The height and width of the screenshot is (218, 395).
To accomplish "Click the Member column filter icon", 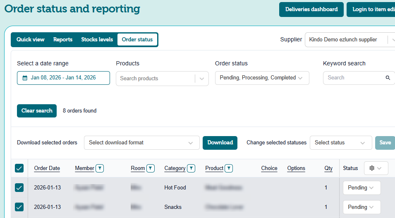I will click(100, 168).
